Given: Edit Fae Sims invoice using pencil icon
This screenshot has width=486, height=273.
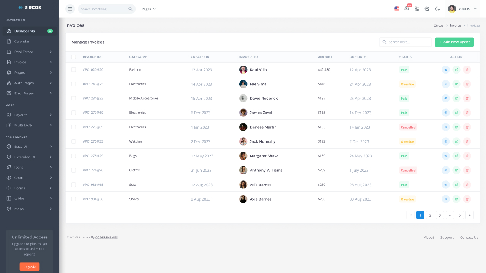Looking at the screenshot, I should point(456,84).
